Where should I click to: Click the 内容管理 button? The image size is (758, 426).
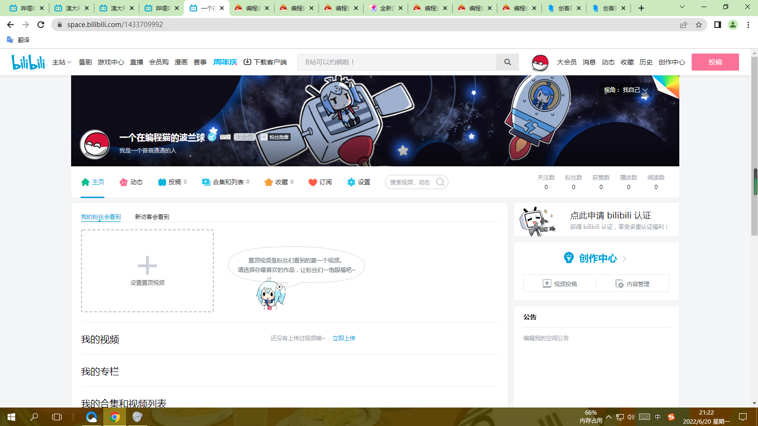[x=632, y=283]
